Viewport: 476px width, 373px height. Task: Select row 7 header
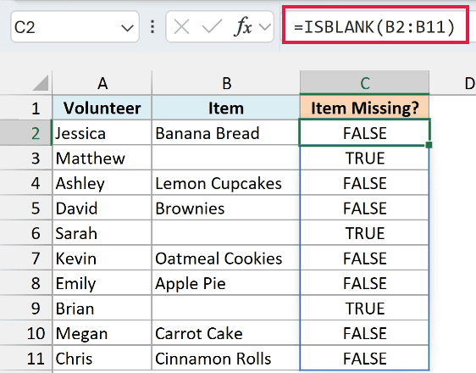[x=25, y=259]
